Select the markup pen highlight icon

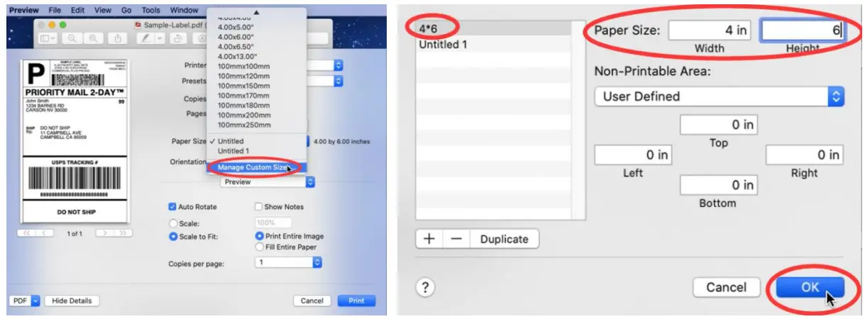point(145,38)
